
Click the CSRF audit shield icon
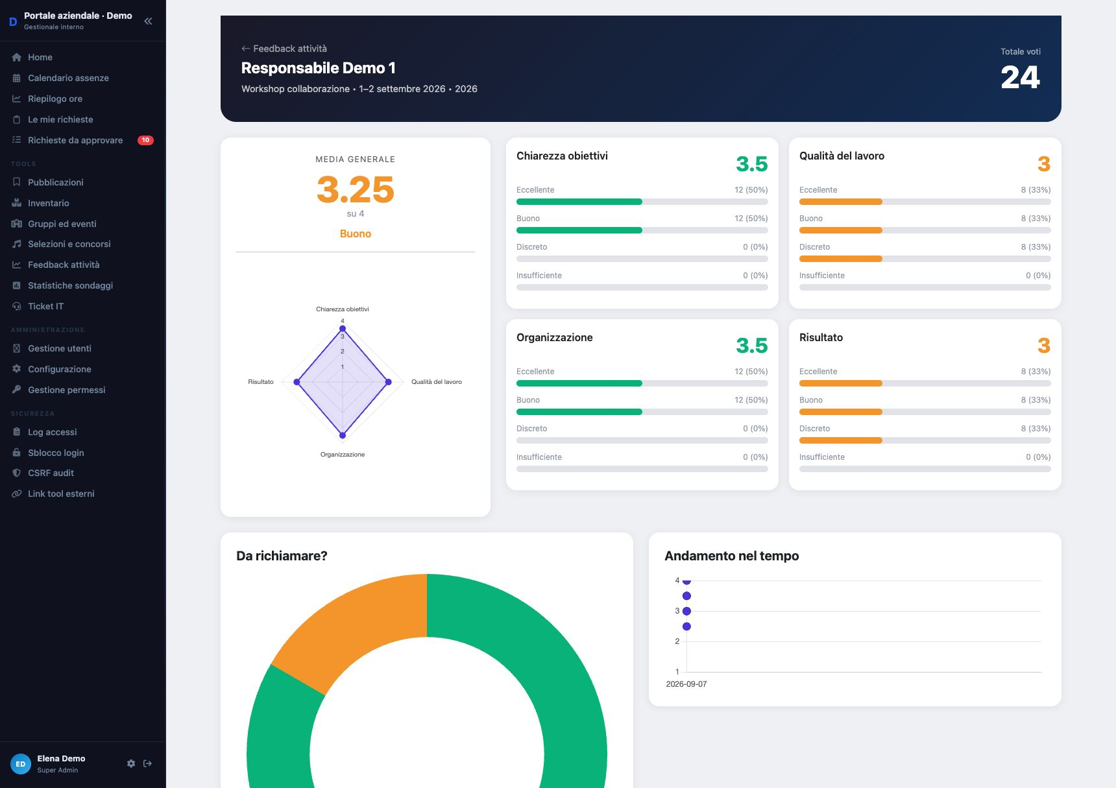pyautogui.click(x=17, y=473)
